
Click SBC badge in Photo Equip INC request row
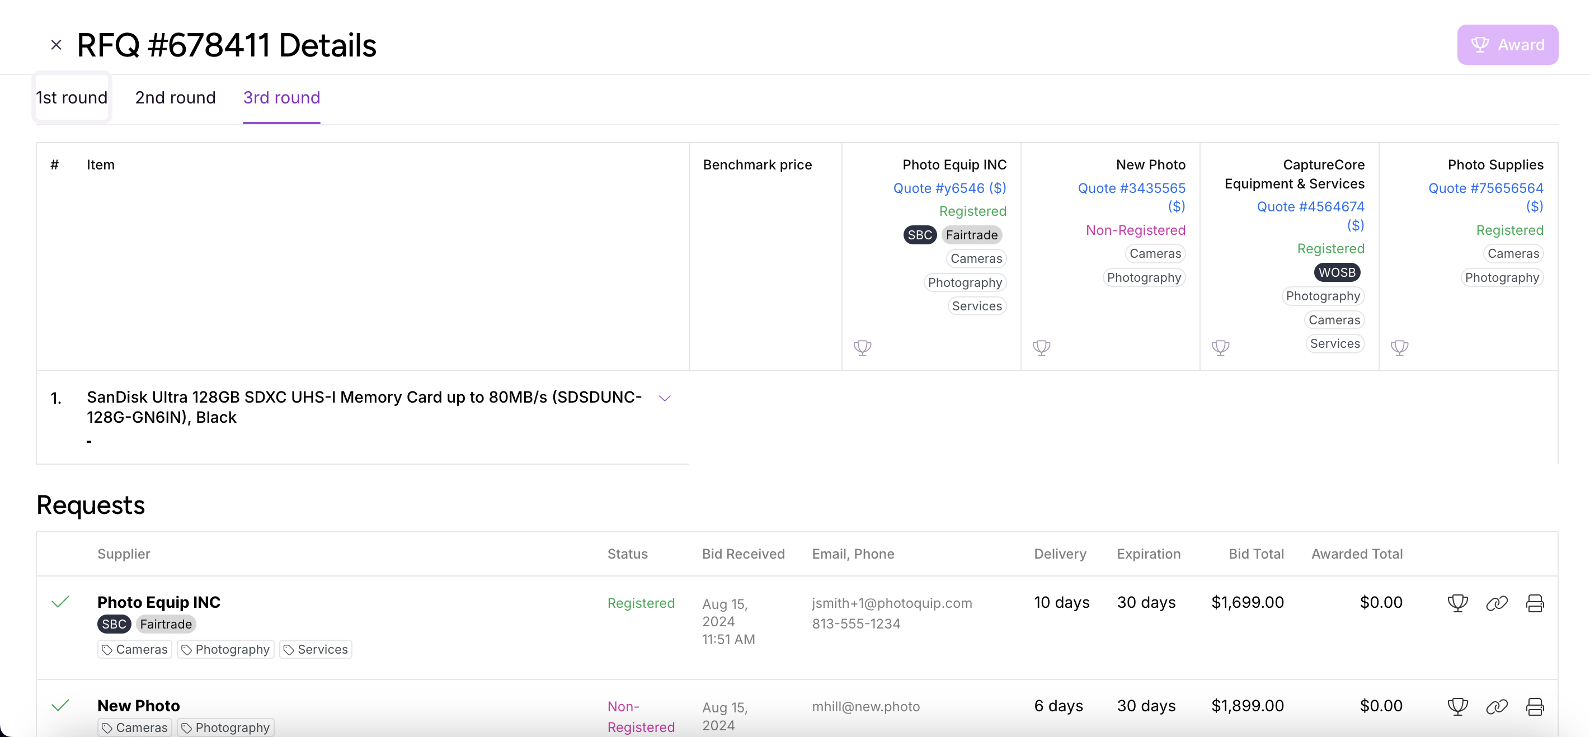click(114, 624)
